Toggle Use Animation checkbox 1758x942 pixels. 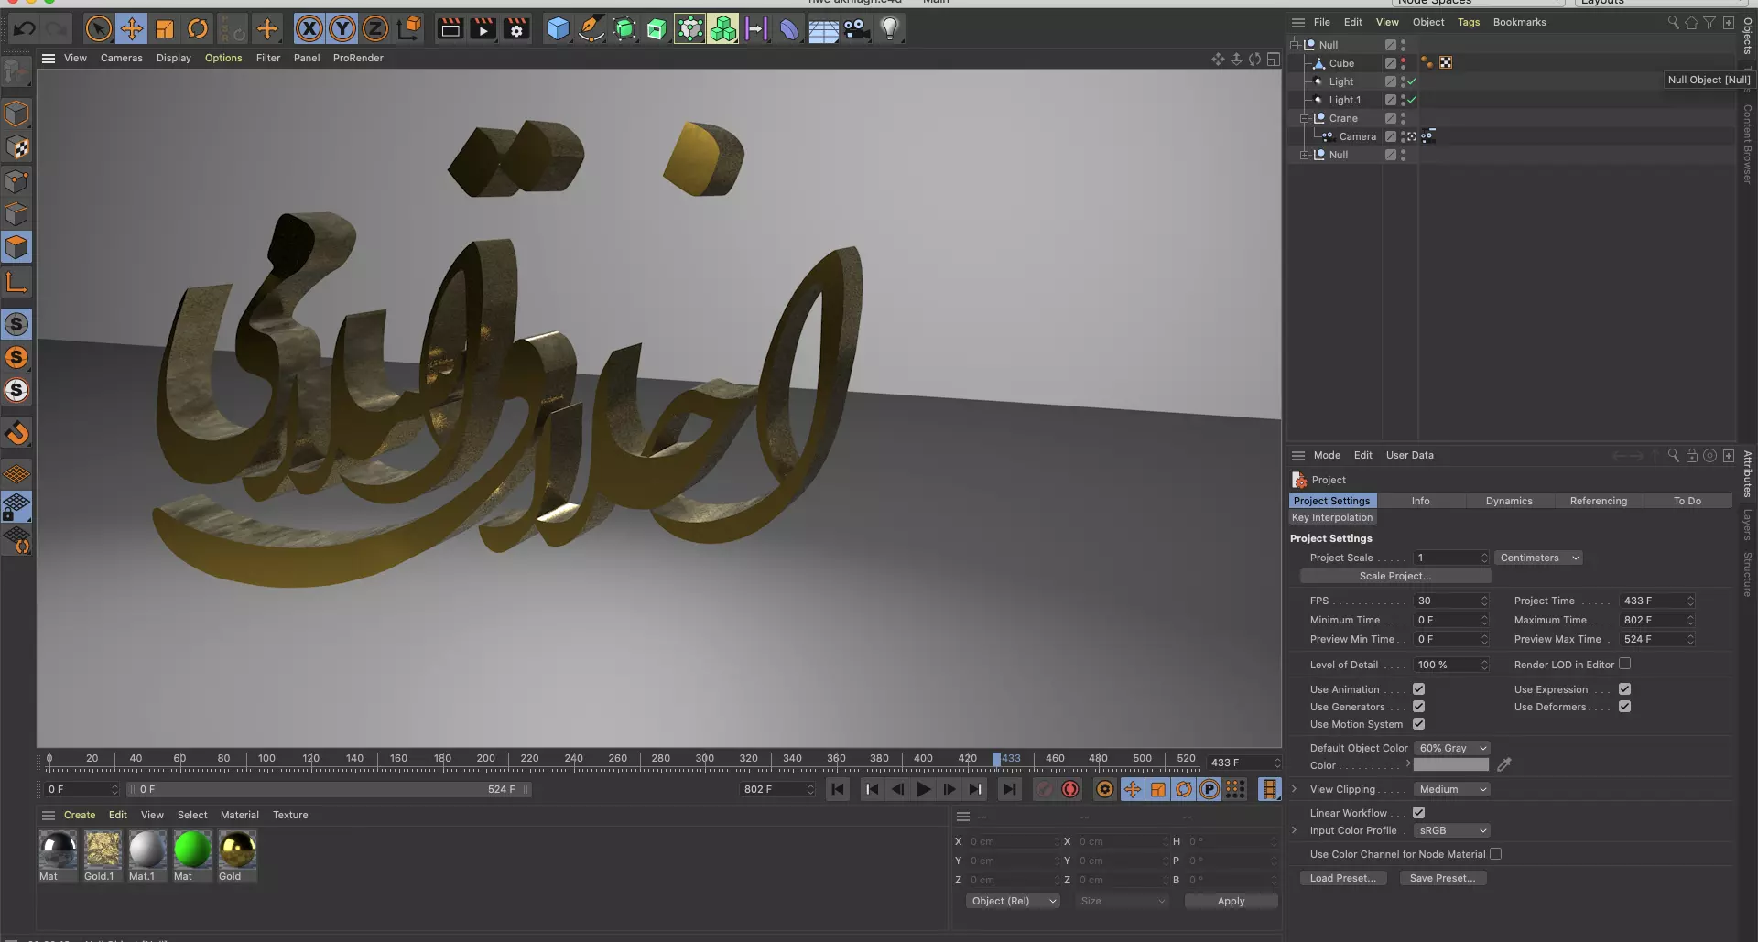coord(1418,689)
